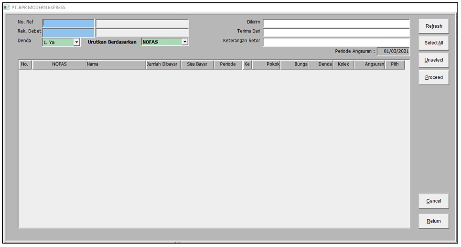Screen dimensions: 461x247
Task: Click the Refresh button
Action: 434,26
